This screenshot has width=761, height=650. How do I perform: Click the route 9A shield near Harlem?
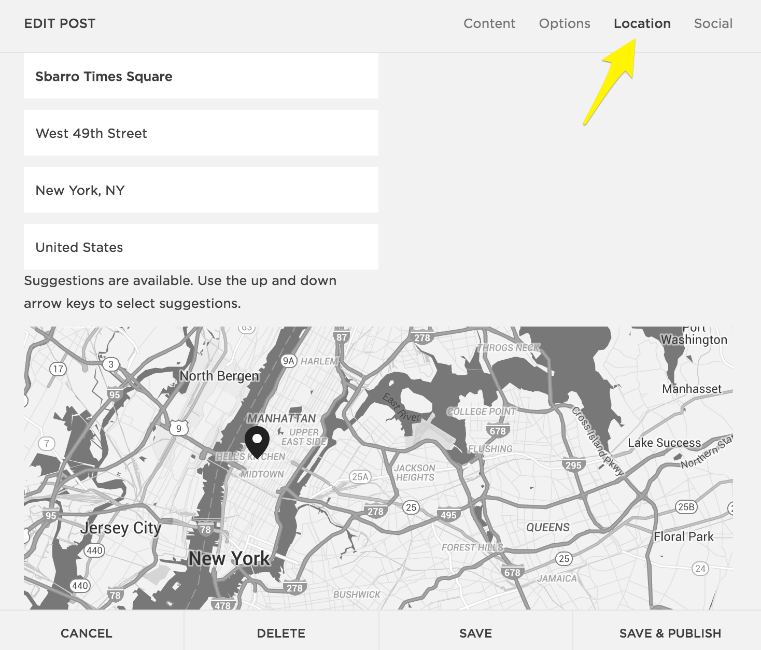pyautogui.click(x=288, y=361)
